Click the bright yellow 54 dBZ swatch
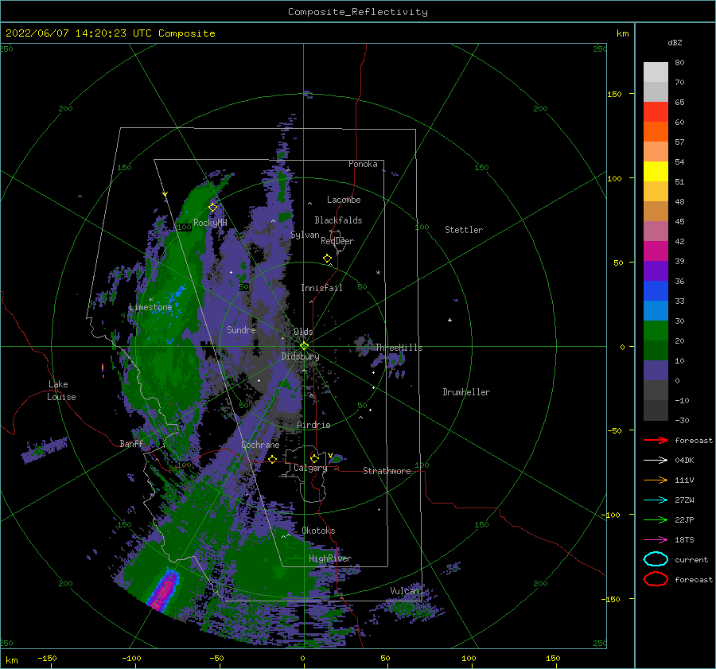The height and width of the screenshot is (669, 716). (656, 171)
